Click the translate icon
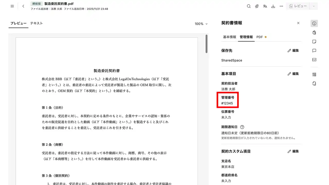The height and width of the screenshot is (185, 329). click(265, 6)
